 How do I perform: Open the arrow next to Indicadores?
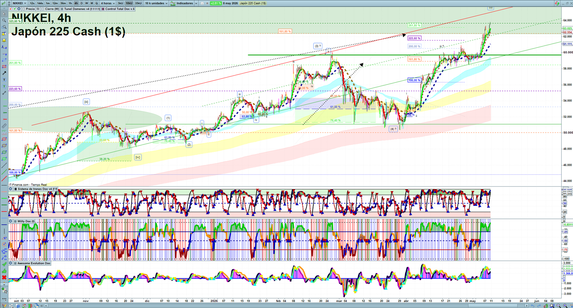(x=196, y=3)
